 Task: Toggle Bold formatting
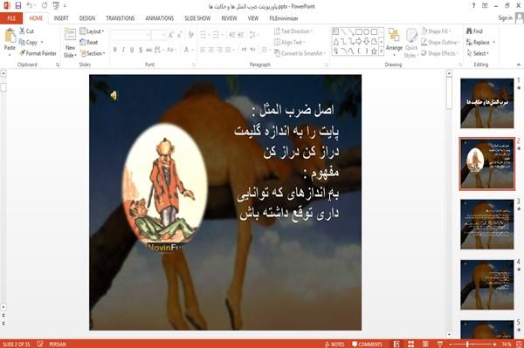tap(115, 50)
